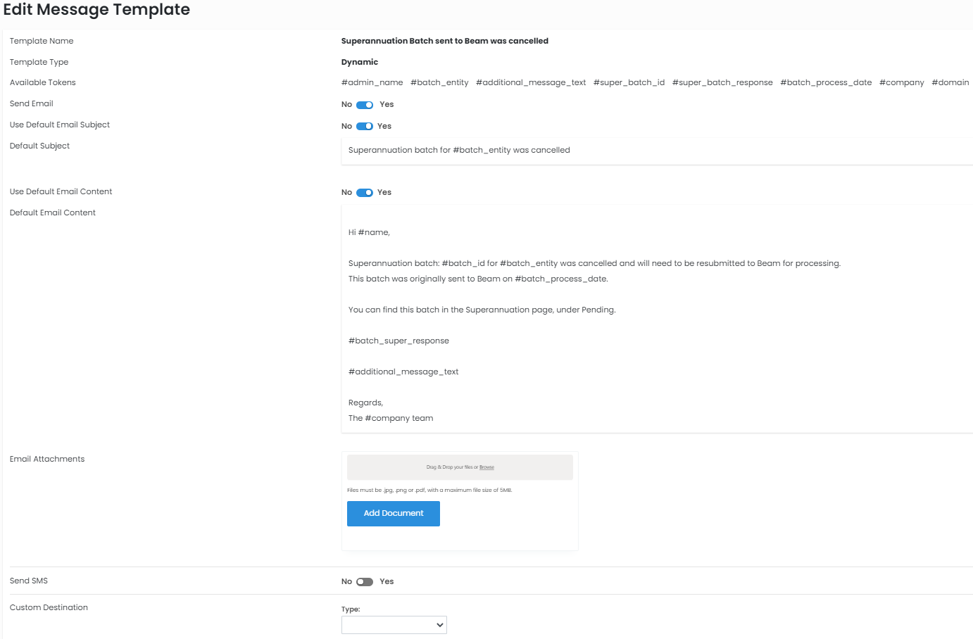Viewport: 973px width, 639px height.
Task: Select the #additional_message_text available token
Action: point(530,83)
